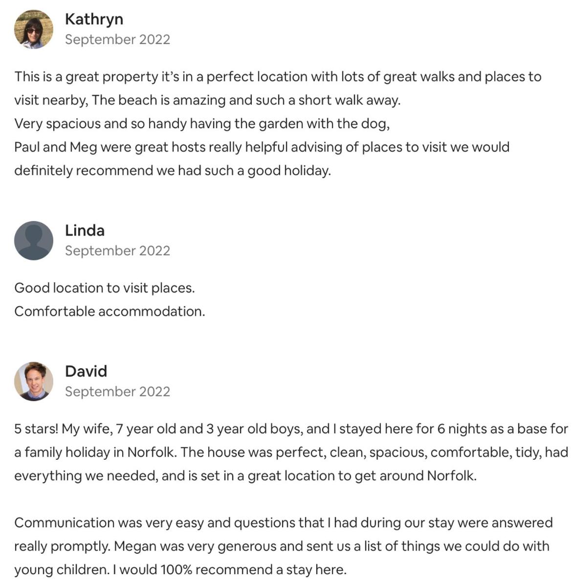
Task: Click the 'The beach is amazing' line
Action: pyautogui.click(x=207, y=100)
